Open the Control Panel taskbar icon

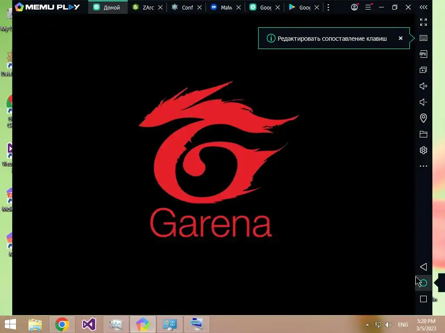tap(170, 324)
